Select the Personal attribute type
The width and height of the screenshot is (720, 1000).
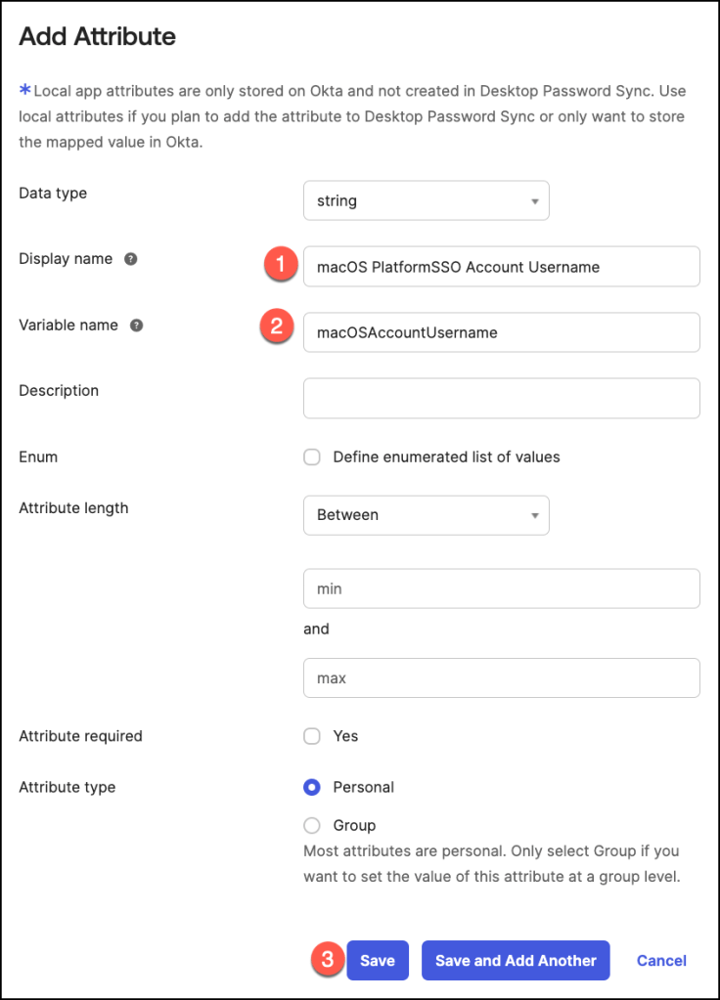312,787
